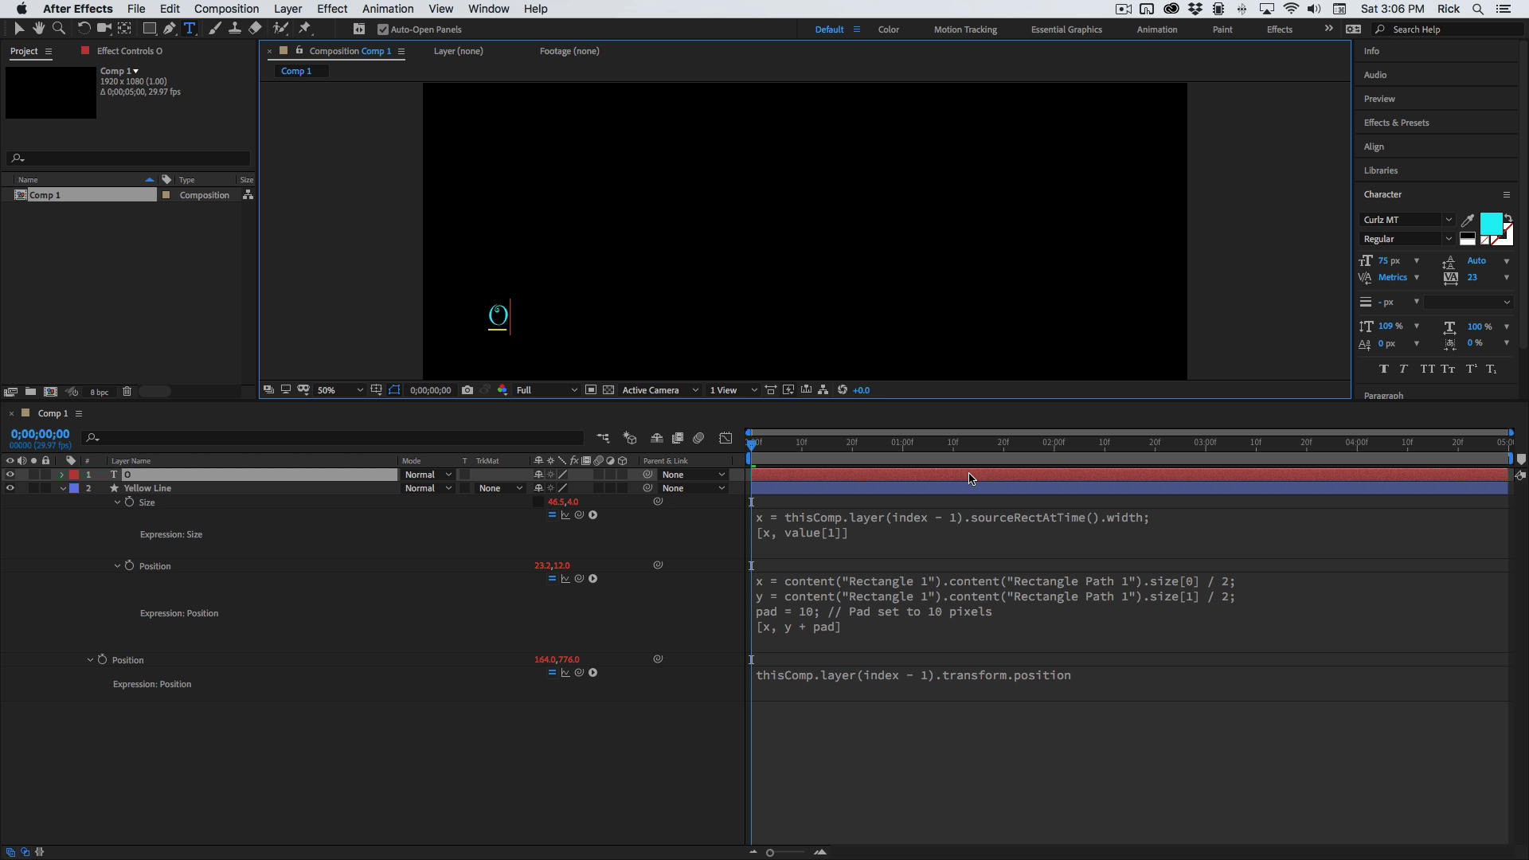The height and width of the screenshot is (860, 1529).
Task: Toggle the Auto-Open Panels checkbox
Action: pos(383,29)
